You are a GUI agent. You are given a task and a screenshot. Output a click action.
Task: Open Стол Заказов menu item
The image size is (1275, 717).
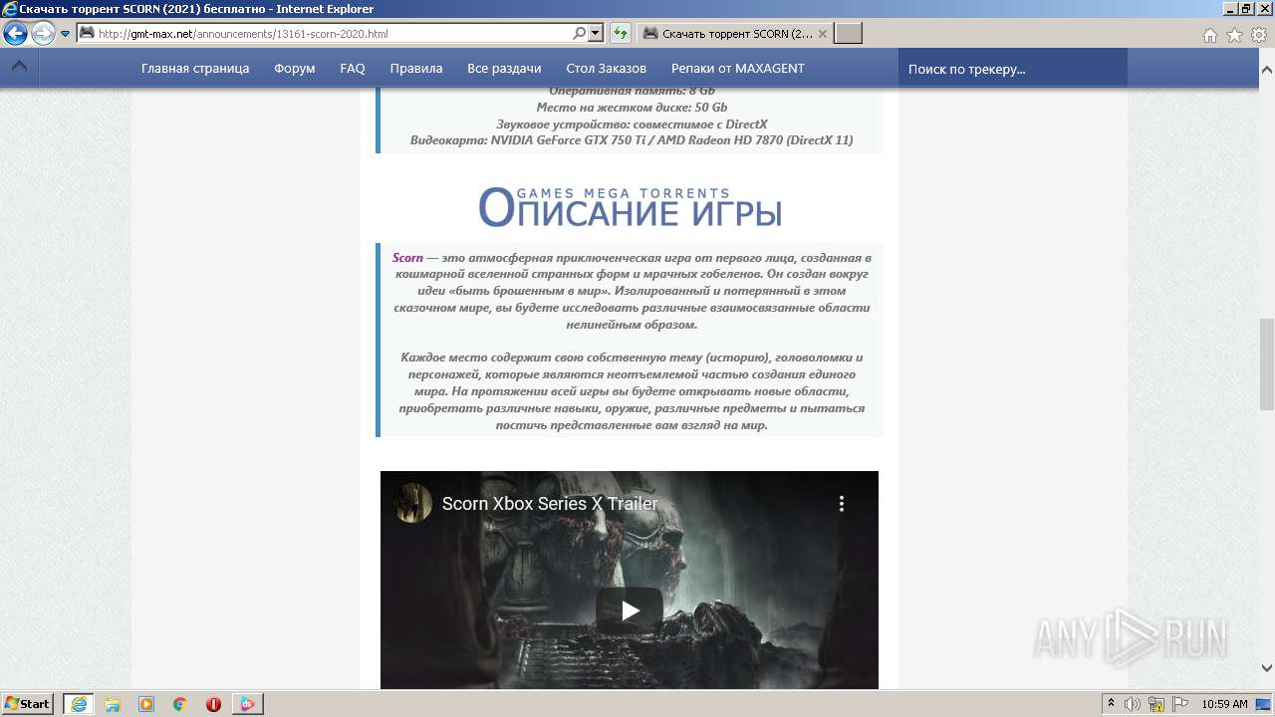(x=607, y=69)
